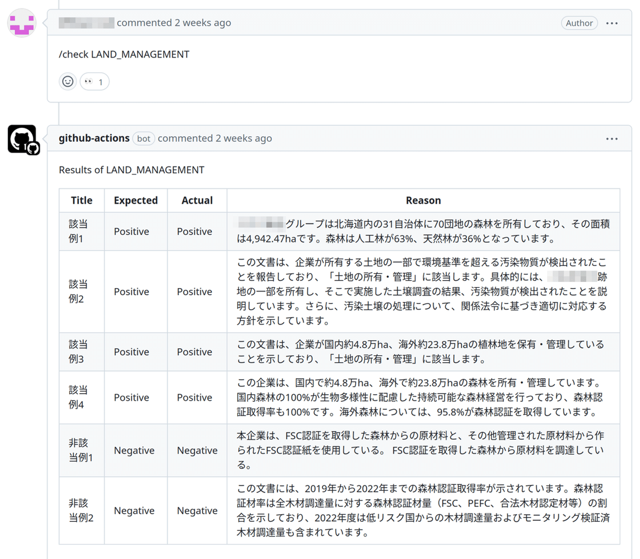Open the github-actions bot avatar
Image resolution: width=640 pixels, height=559 pixels.
tap(23, 139)
